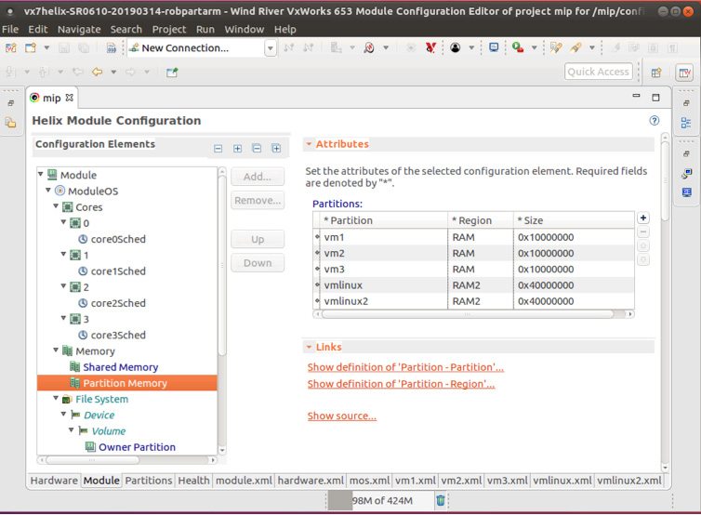The image size is (701, 515).
Task: Click the green run with red icon
Action: tap(518, 47)
